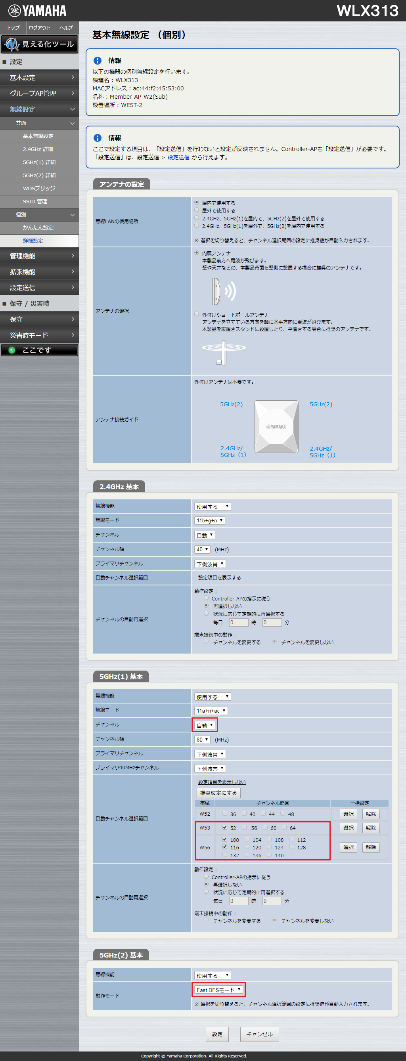Click the Yamaha logo in the header
The width and height of the screenshot is (406, 1061).
click(37, 11)
